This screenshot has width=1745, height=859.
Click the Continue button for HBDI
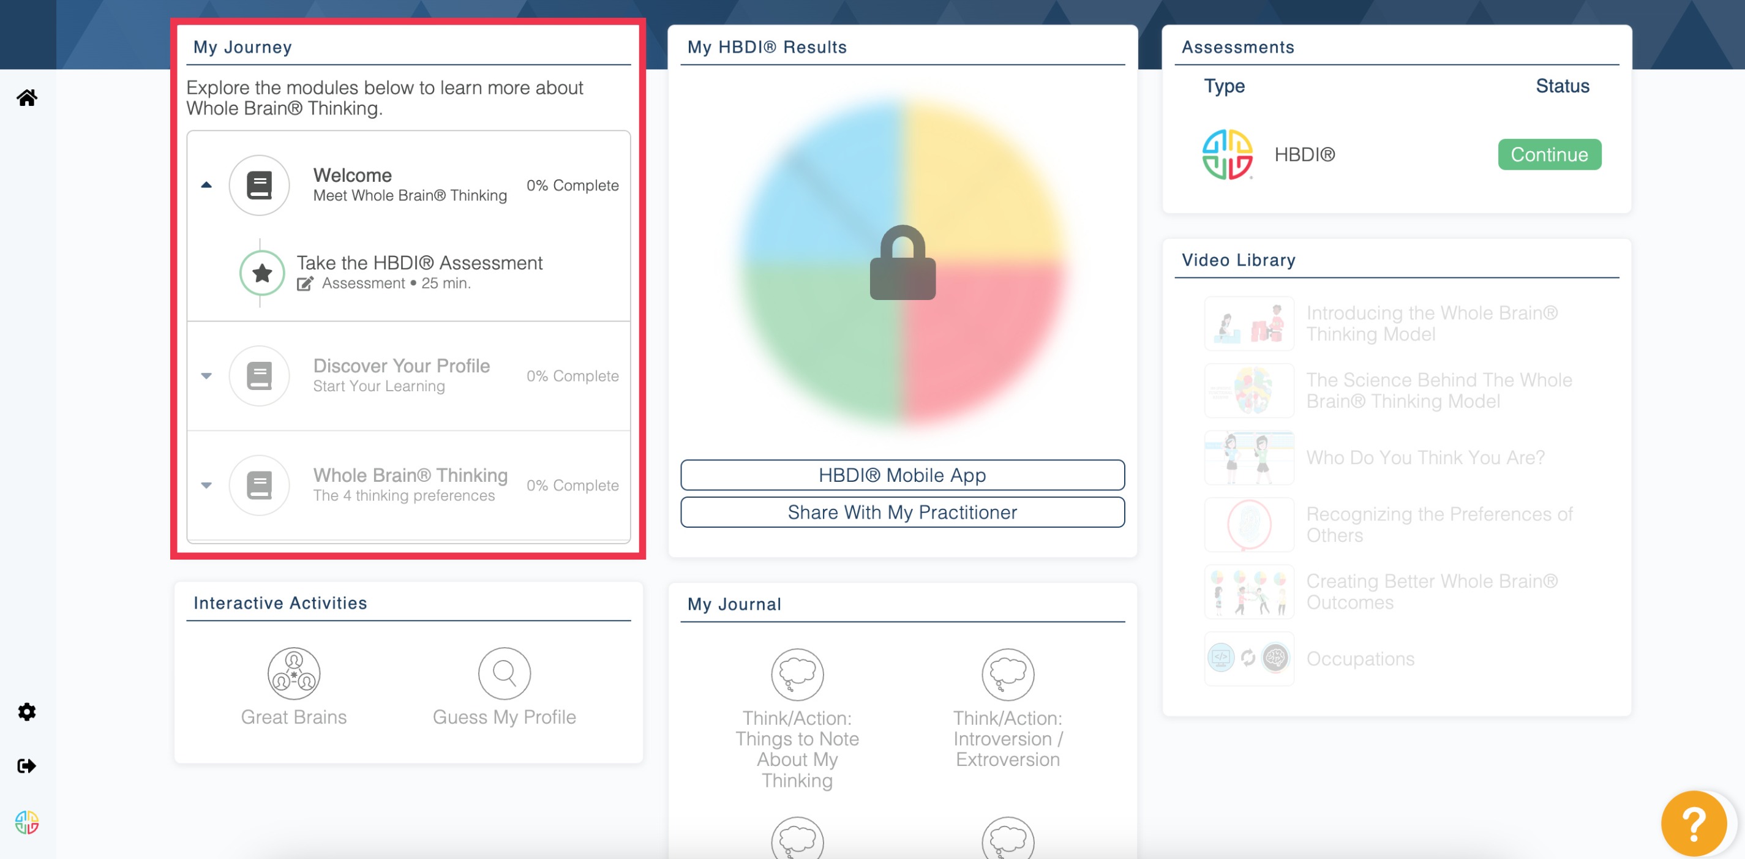pyautogui.click(x=1549, y=154)
